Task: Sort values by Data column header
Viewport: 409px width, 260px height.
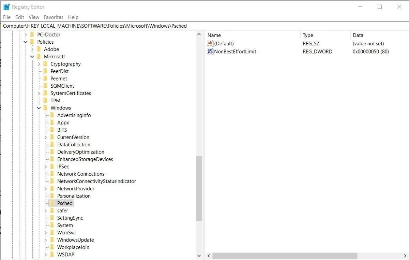Action: [x=379, y=35]
